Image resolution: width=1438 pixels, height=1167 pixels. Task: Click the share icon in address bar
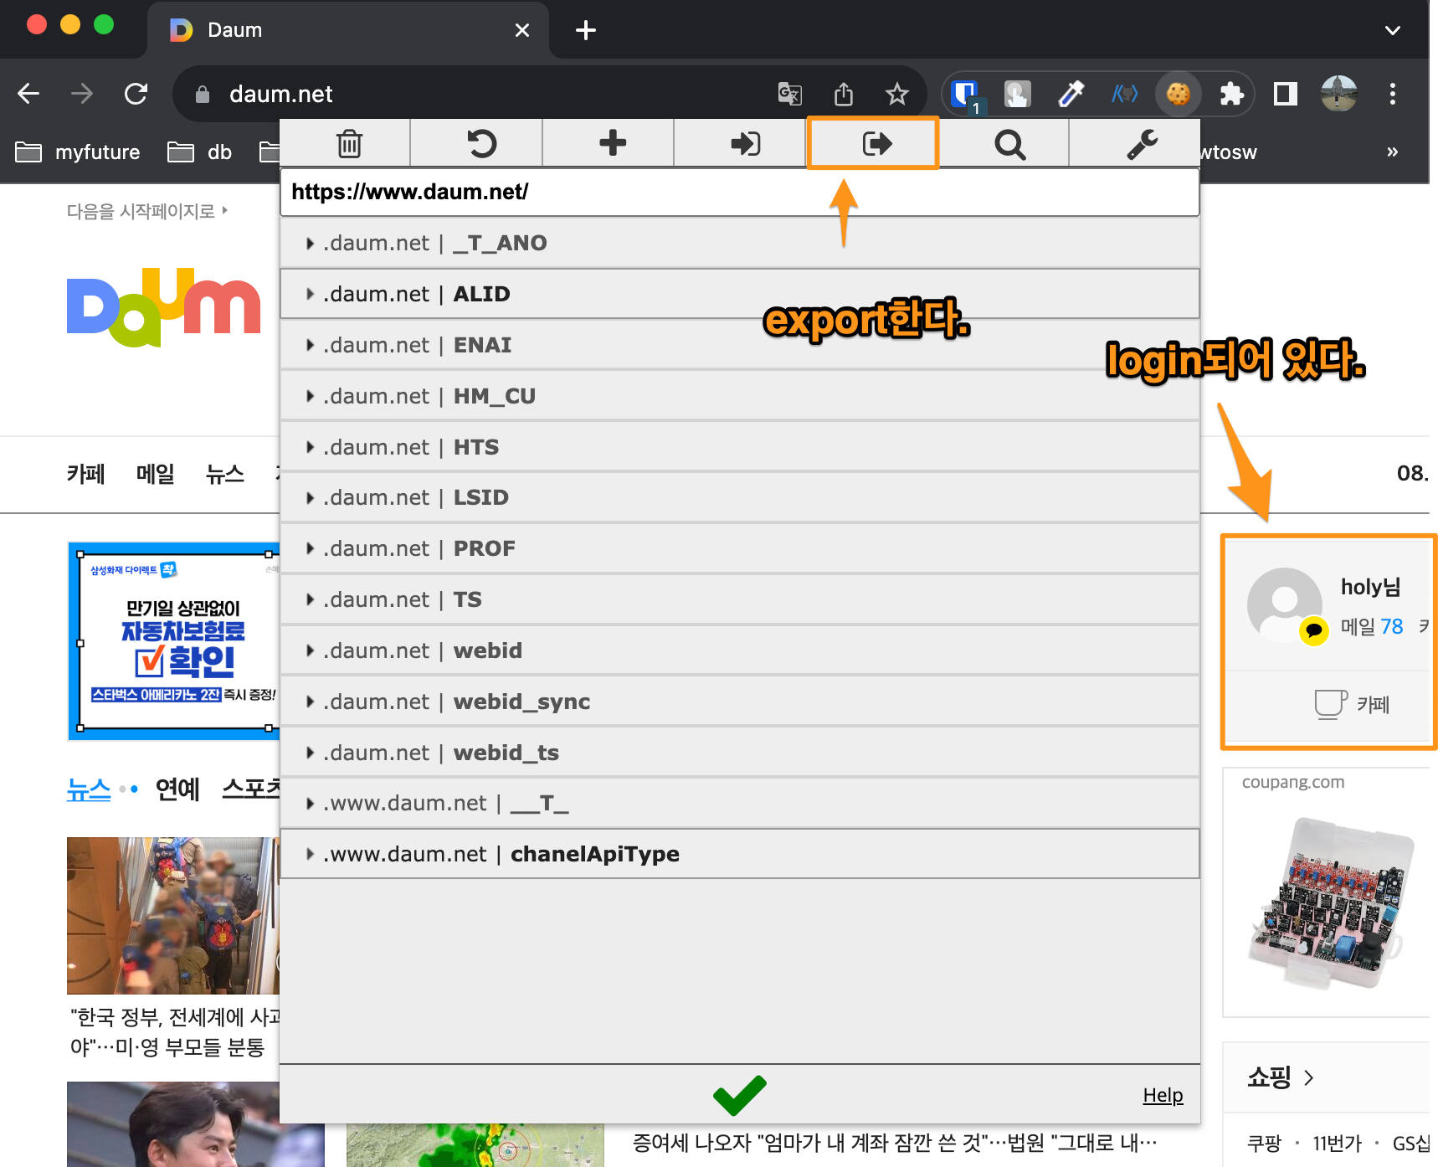[x=844, y=93]
